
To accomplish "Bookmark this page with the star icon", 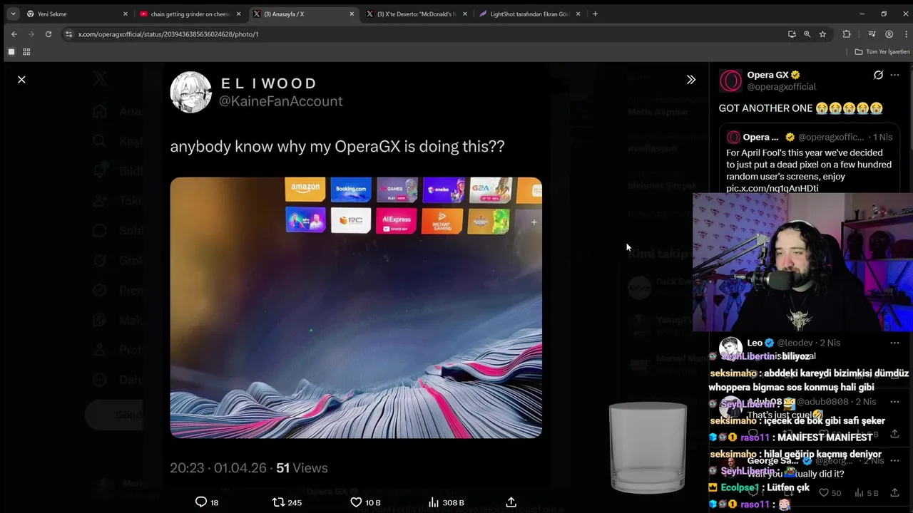I will (x=822, y=34).
